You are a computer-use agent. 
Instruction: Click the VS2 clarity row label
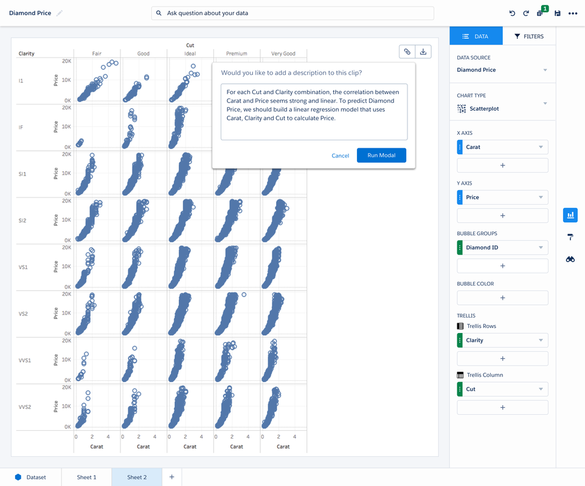coord(23,314)
